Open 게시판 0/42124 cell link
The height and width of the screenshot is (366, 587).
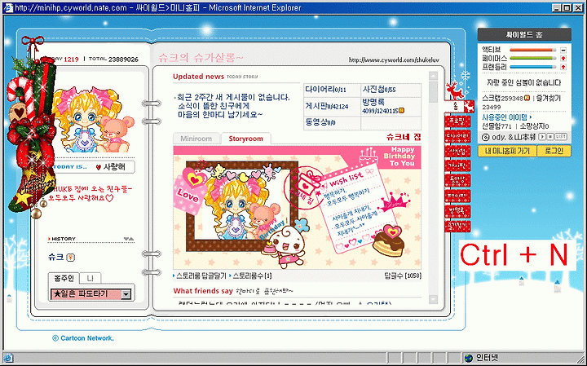pyautogui.click(x=327, y=106)
